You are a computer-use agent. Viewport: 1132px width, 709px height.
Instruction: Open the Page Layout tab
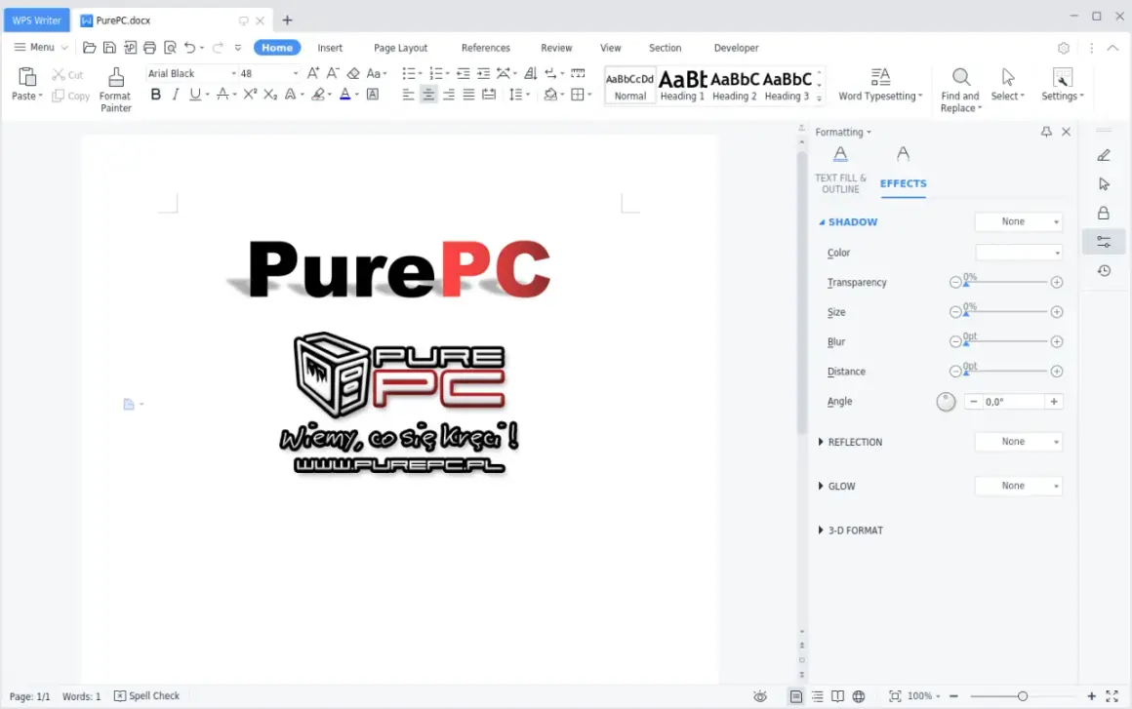coord(401,48)
